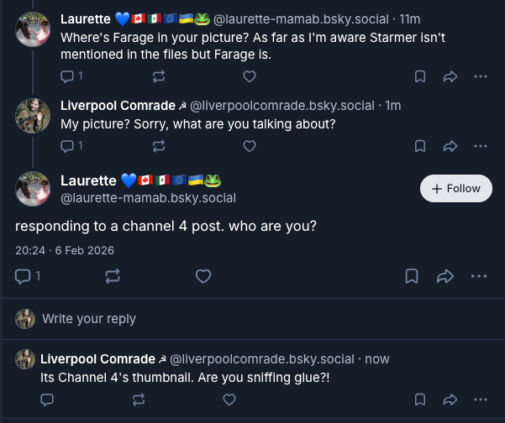The image size is (505, 423).
Task: Bookmark Laurette's first post
Action: point(419,76)
